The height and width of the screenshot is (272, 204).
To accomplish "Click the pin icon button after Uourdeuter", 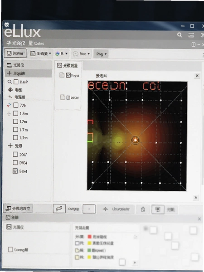I will click(143, 209).
